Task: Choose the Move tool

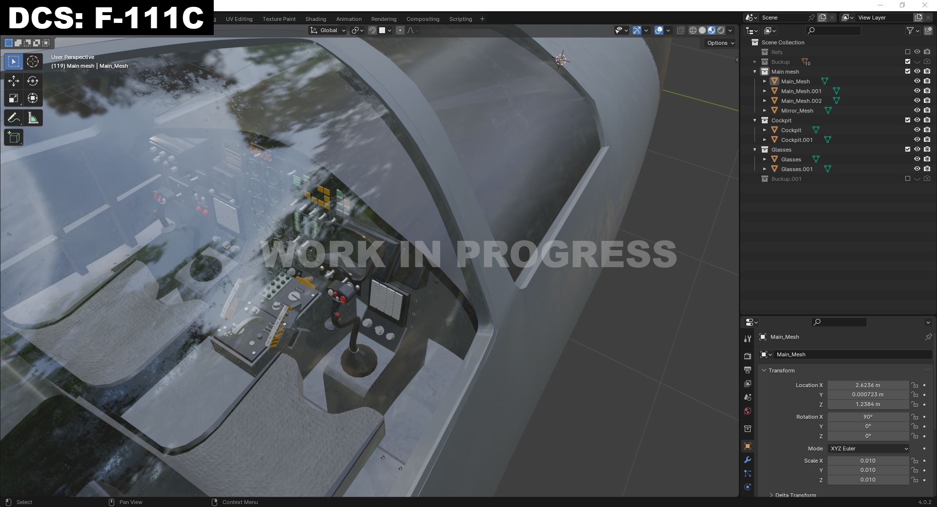Action: pyautogui.click(x=14, y=81)
